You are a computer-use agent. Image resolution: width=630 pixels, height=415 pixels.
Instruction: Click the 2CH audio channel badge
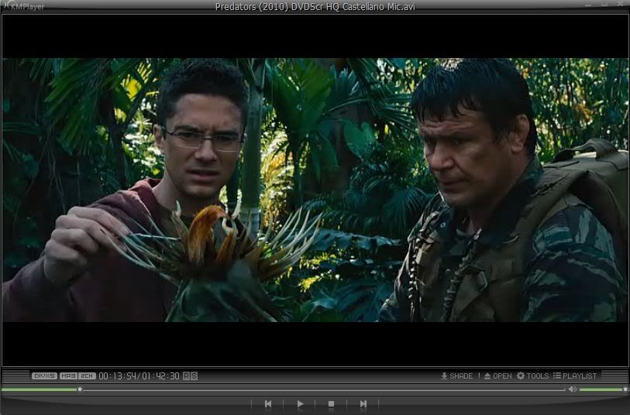(x=87, y=376)
